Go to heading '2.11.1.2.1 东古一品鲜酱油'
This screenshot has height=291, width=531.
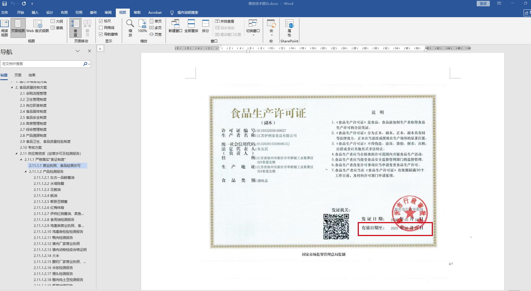pos(54,178)
